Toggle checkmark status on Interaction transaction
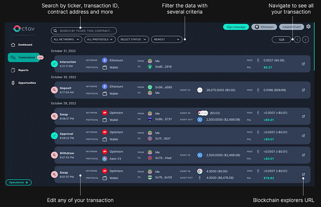321x207 pixels. click(55, 63)
